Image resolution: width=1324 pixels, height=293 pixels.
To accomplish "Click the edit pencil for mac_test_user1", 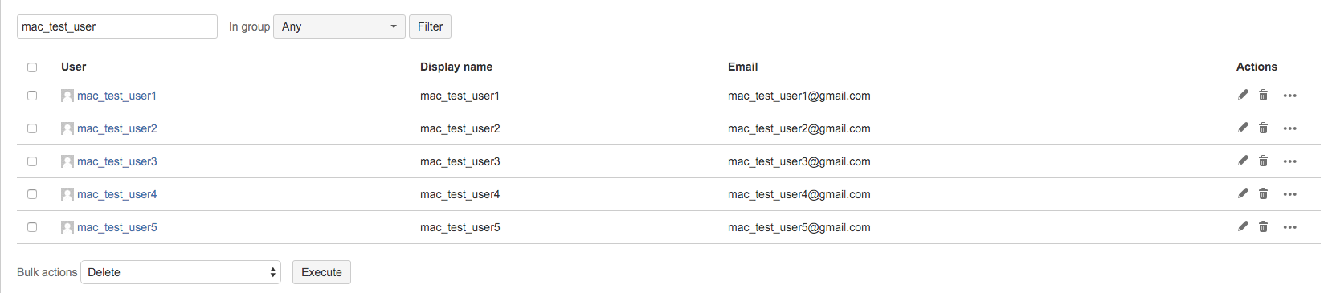I will 1243,95.
